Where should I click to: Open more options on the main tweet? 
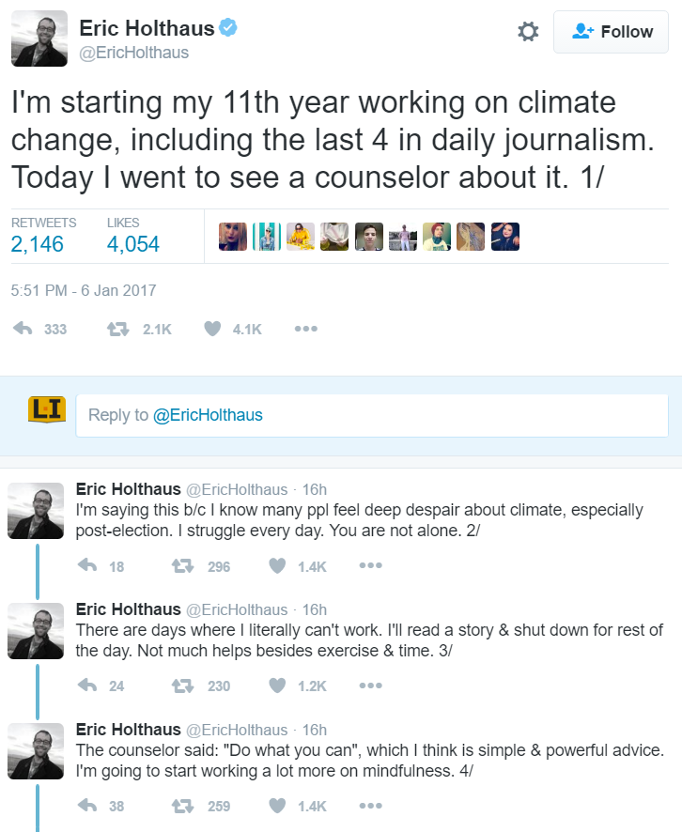pyautogui.click(x=306, y=329)
